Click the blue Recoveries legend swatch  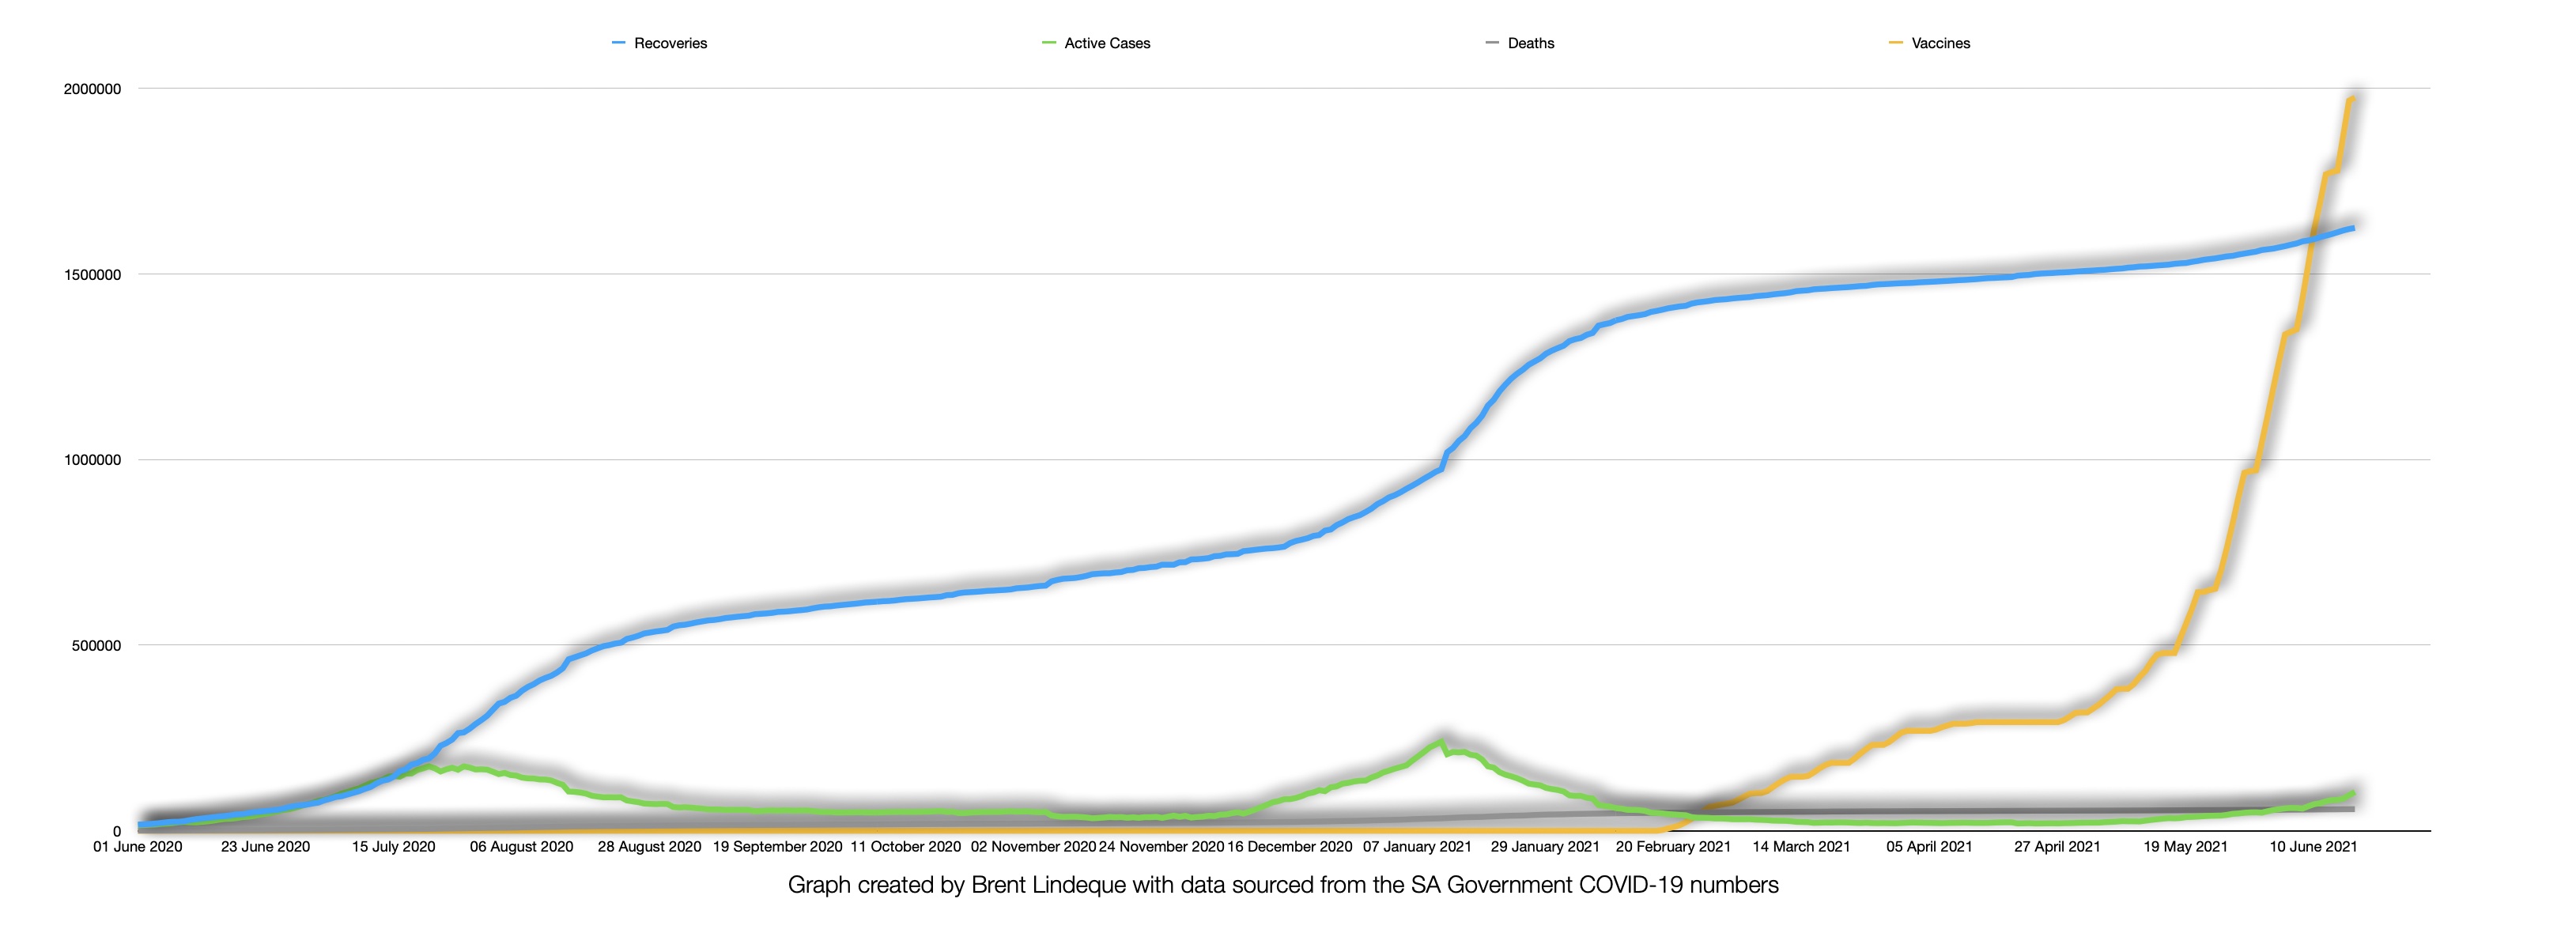(619, 43)
